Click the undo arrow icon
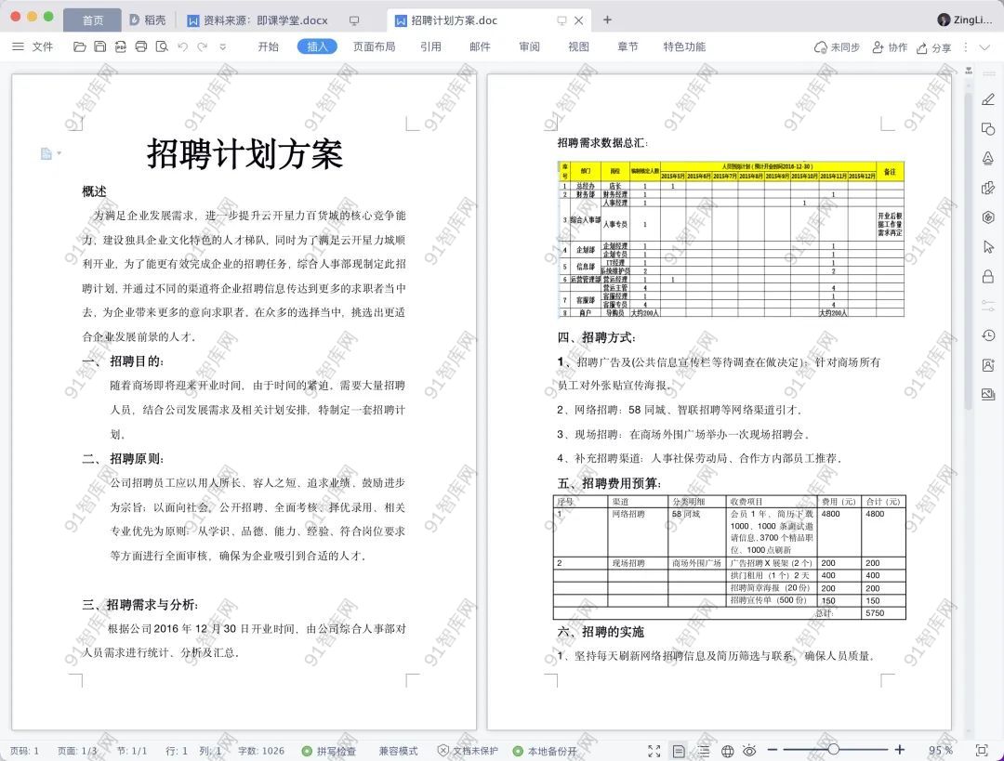Image resolution: width=1004 pixels, height=761 pixels. tap(182, 46)
